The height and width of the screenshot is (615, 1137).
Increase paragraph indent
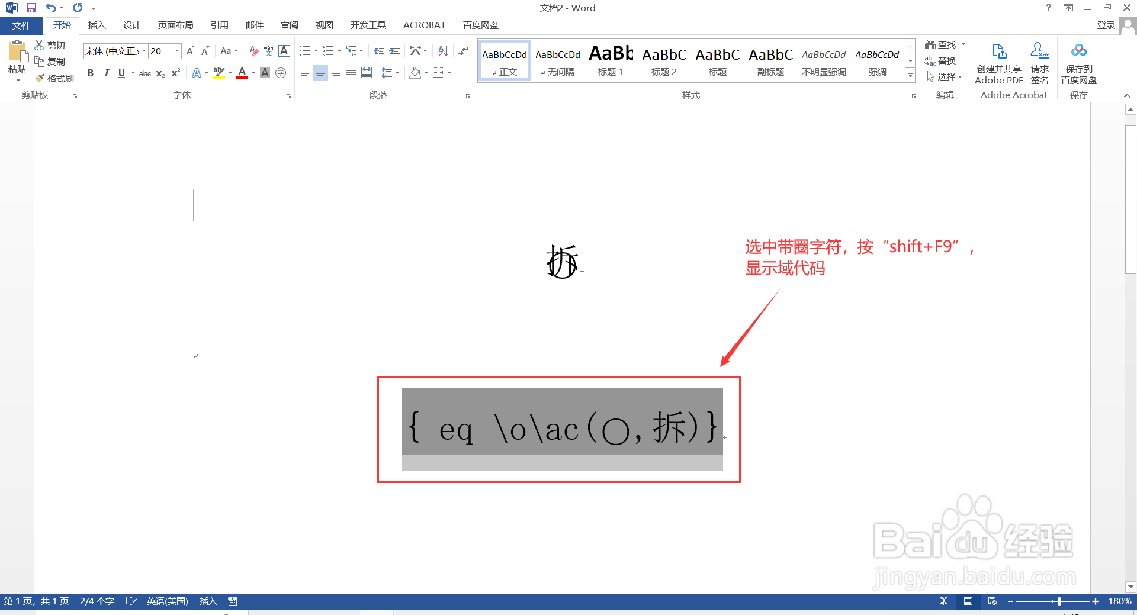pos(394,51)
